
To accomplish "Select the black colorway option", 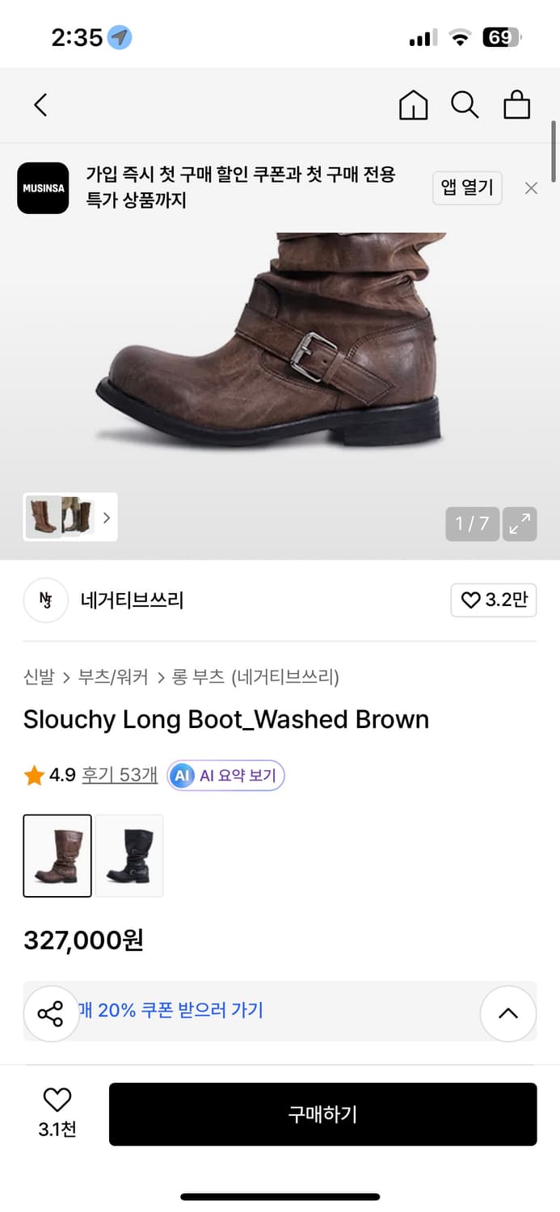I will 129,855.
